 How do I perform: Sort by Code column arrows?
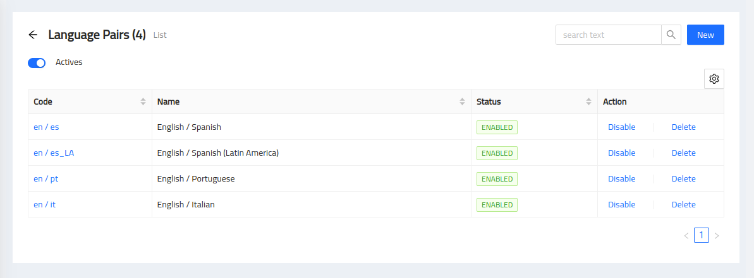[x=143, y=101]
